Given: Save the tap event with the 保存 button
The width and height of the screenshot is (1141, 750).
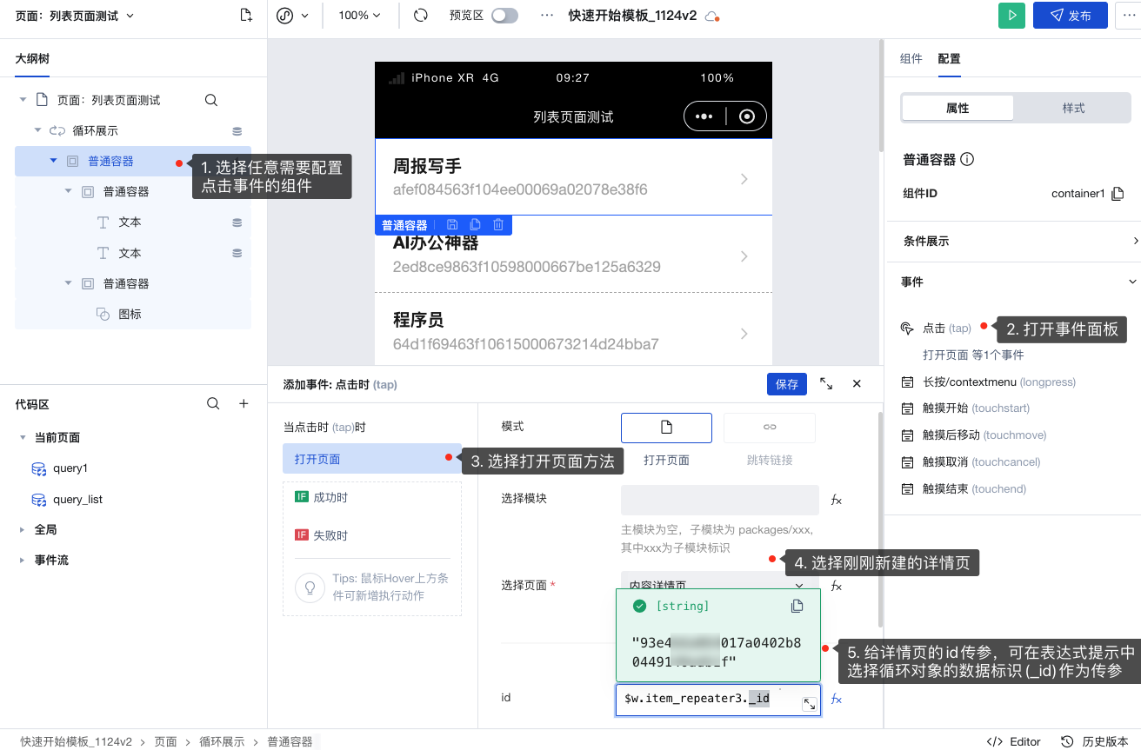Looking at the screenshot, I should click(x=786, y=383).
